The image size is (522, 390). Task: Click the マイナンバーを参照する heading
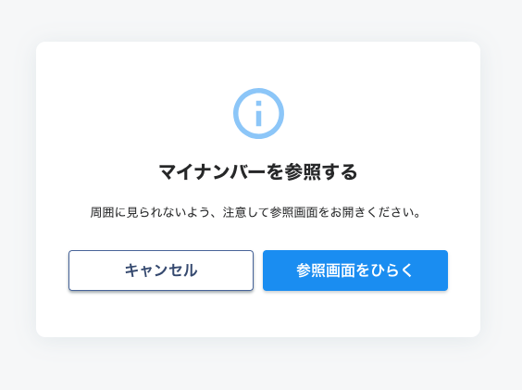[258, 172]
